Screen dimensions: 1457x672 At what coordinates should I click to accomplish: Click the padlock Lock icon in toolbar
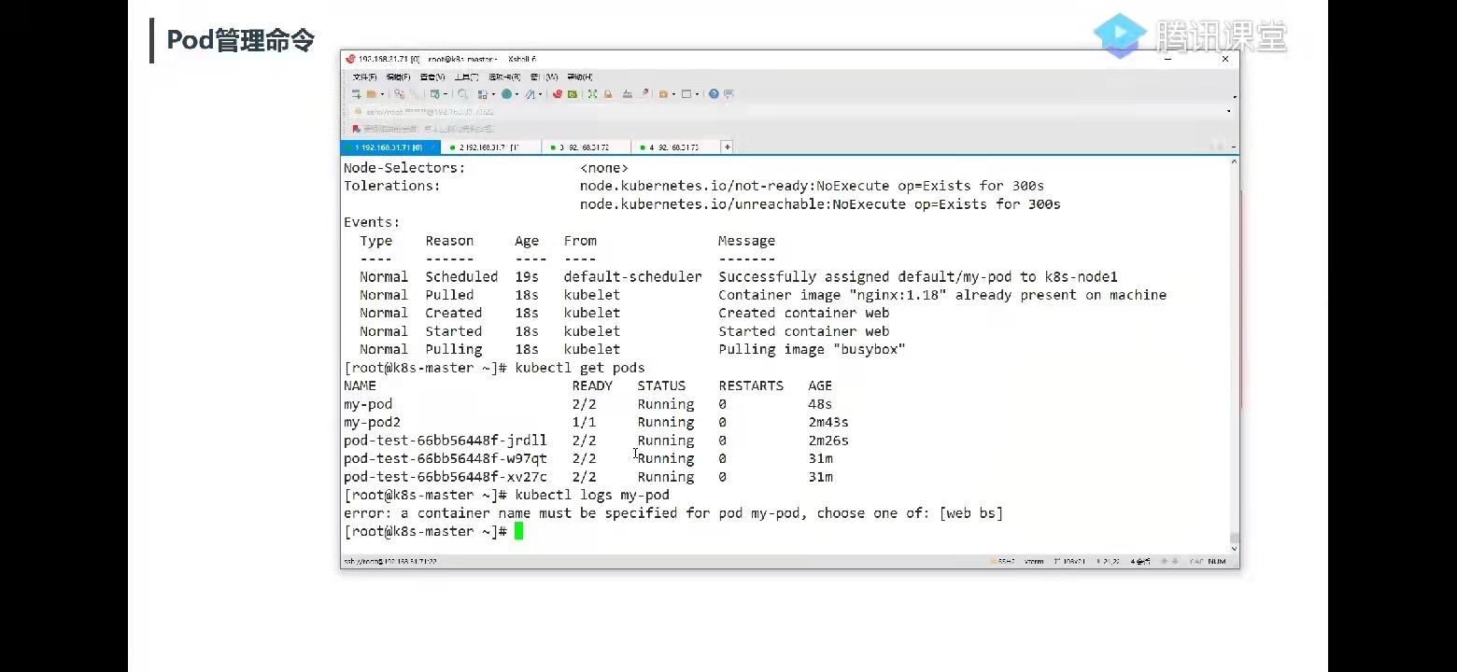tap(608, 94)
